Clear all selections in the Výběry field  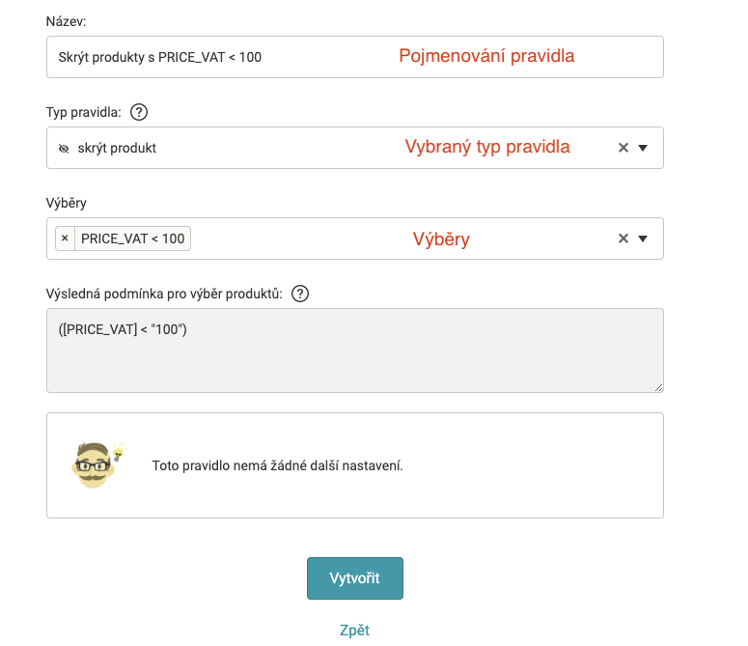(623, 239)
